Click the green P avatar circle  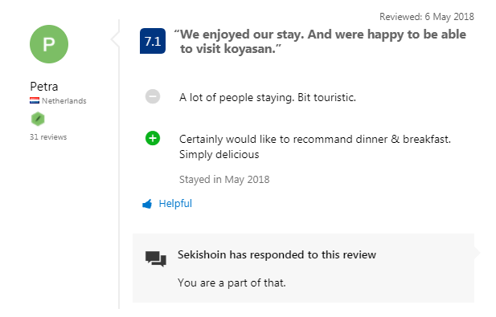click(x=49, y=44)
